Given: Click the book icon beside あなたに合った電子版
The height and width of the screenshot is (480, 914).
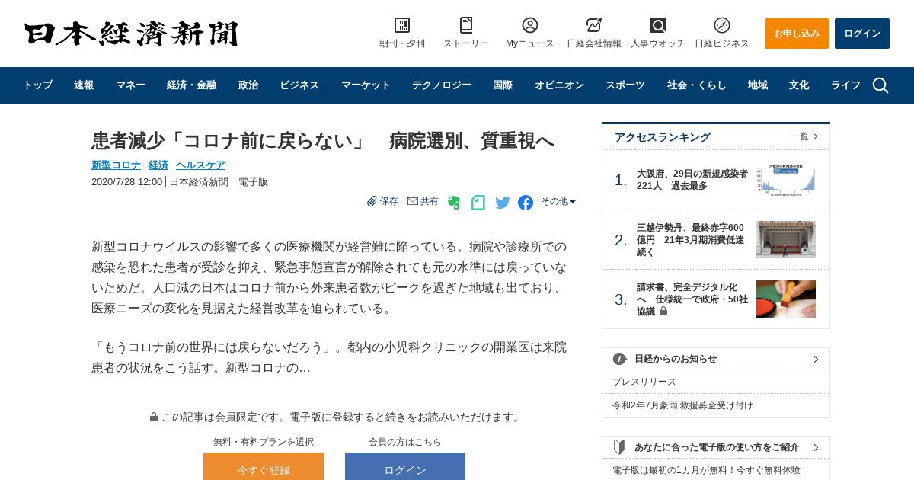Looking at the screenshot, I should tap(619, 447).
